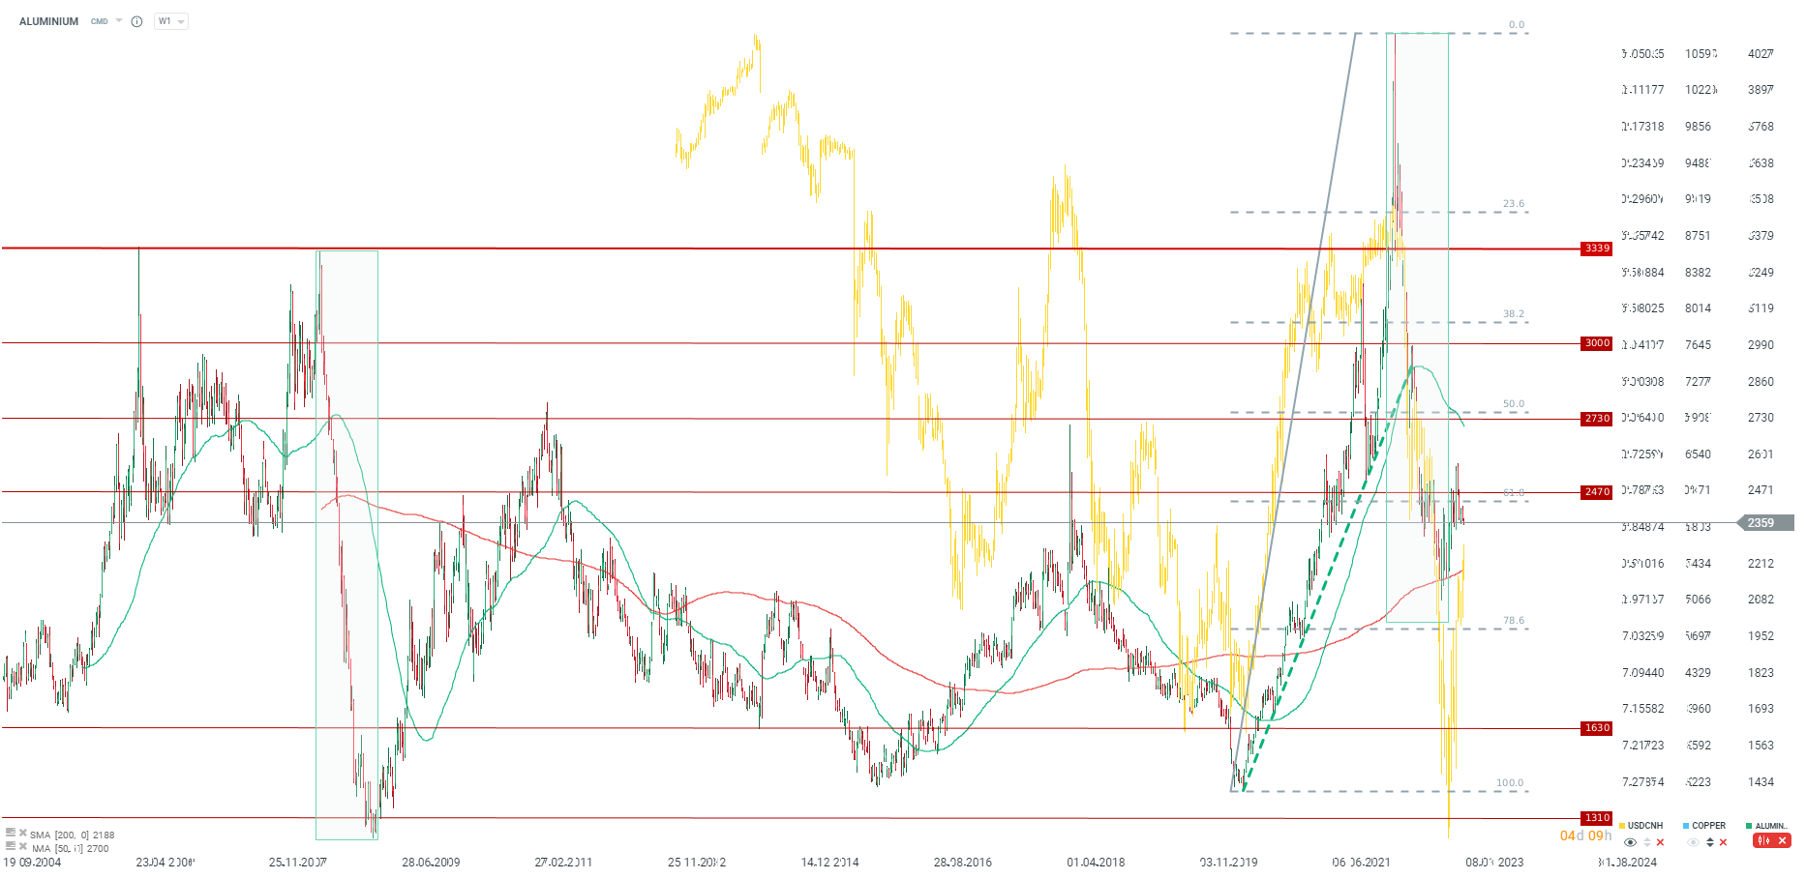Click the yellow USDCNH color swatch
The width and height of the screenshot is (1806, 879).
click(x=1622, y=826)
